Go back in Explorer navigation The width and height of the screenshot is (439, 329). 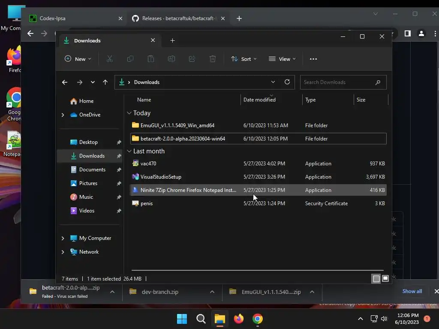65,82
